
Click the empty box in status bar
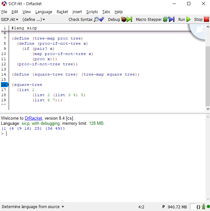click(x=193, y=206)
